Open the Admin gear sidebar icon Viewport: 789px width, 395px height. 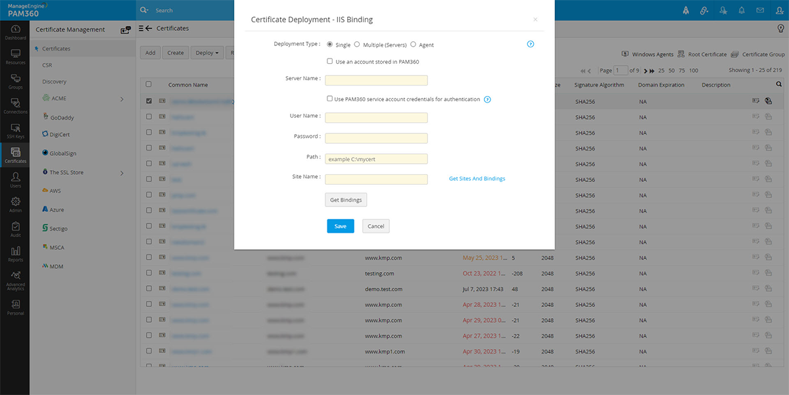tap(15, 205)
